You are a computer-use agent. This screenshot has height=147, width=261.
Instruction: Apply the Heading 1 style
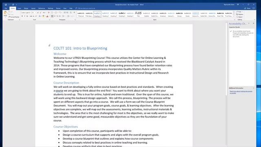point(97,14)
